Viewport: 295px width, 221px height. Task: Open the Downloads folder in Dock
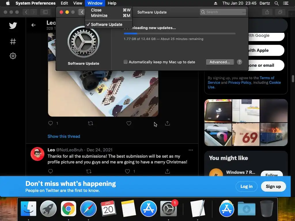click(247, 209)
